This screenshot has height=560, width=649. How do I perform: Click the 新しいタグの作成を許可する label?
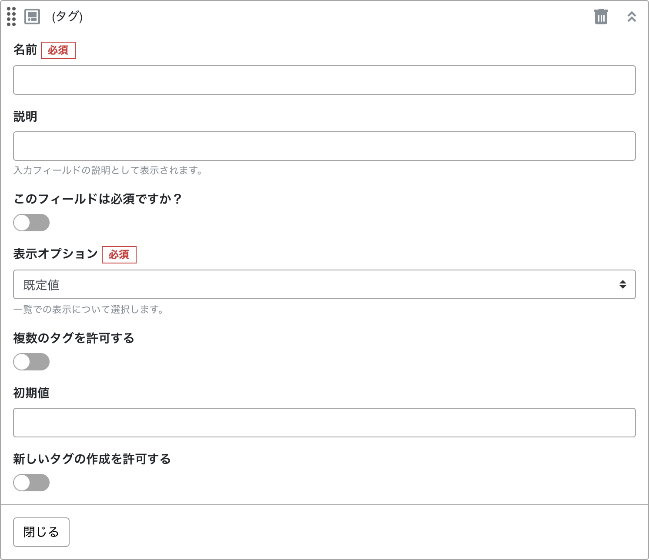(92, 459)
